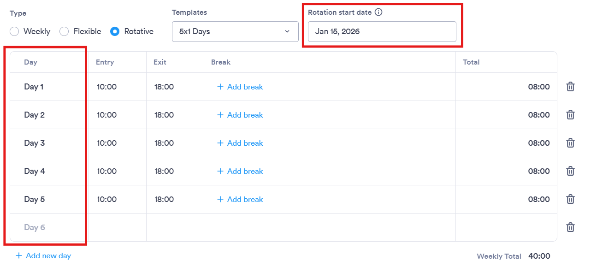Delete the Day 1 schedule row
The height and width of the screenshot is (273, 597).
pos(570,87)
